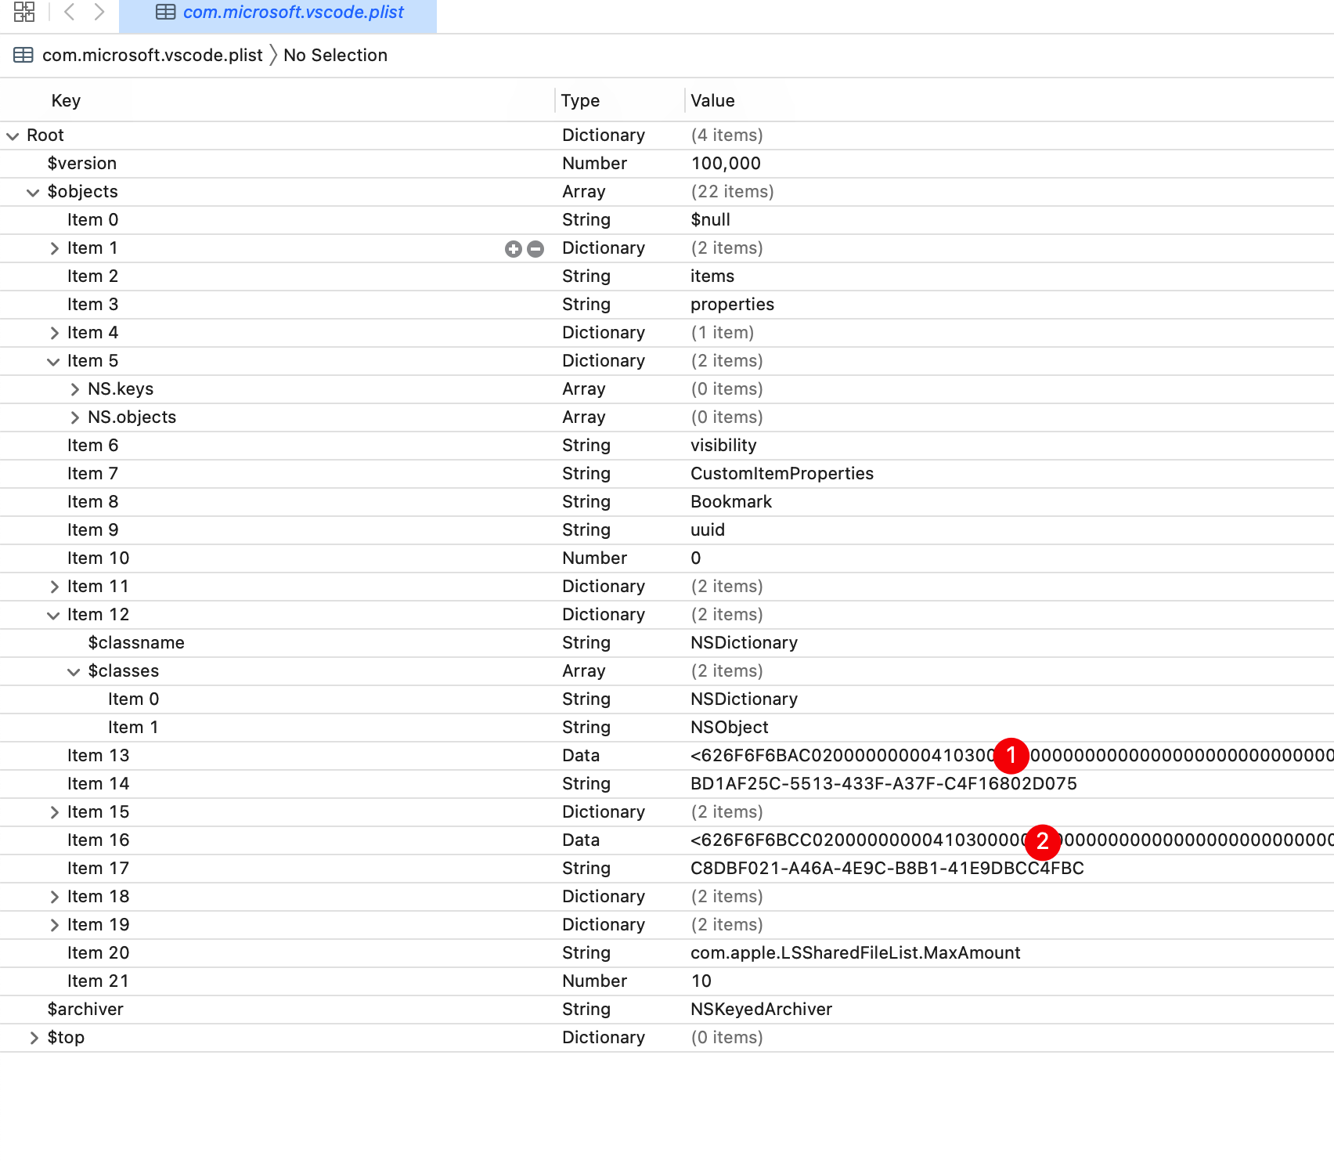1334x1167 pixels.
Task: Click the NSObject string value
Action: click(730, 727)
